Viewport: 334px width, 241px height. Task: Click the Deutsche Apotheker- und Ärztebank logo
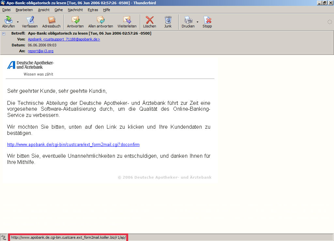[x=31, y=65]
